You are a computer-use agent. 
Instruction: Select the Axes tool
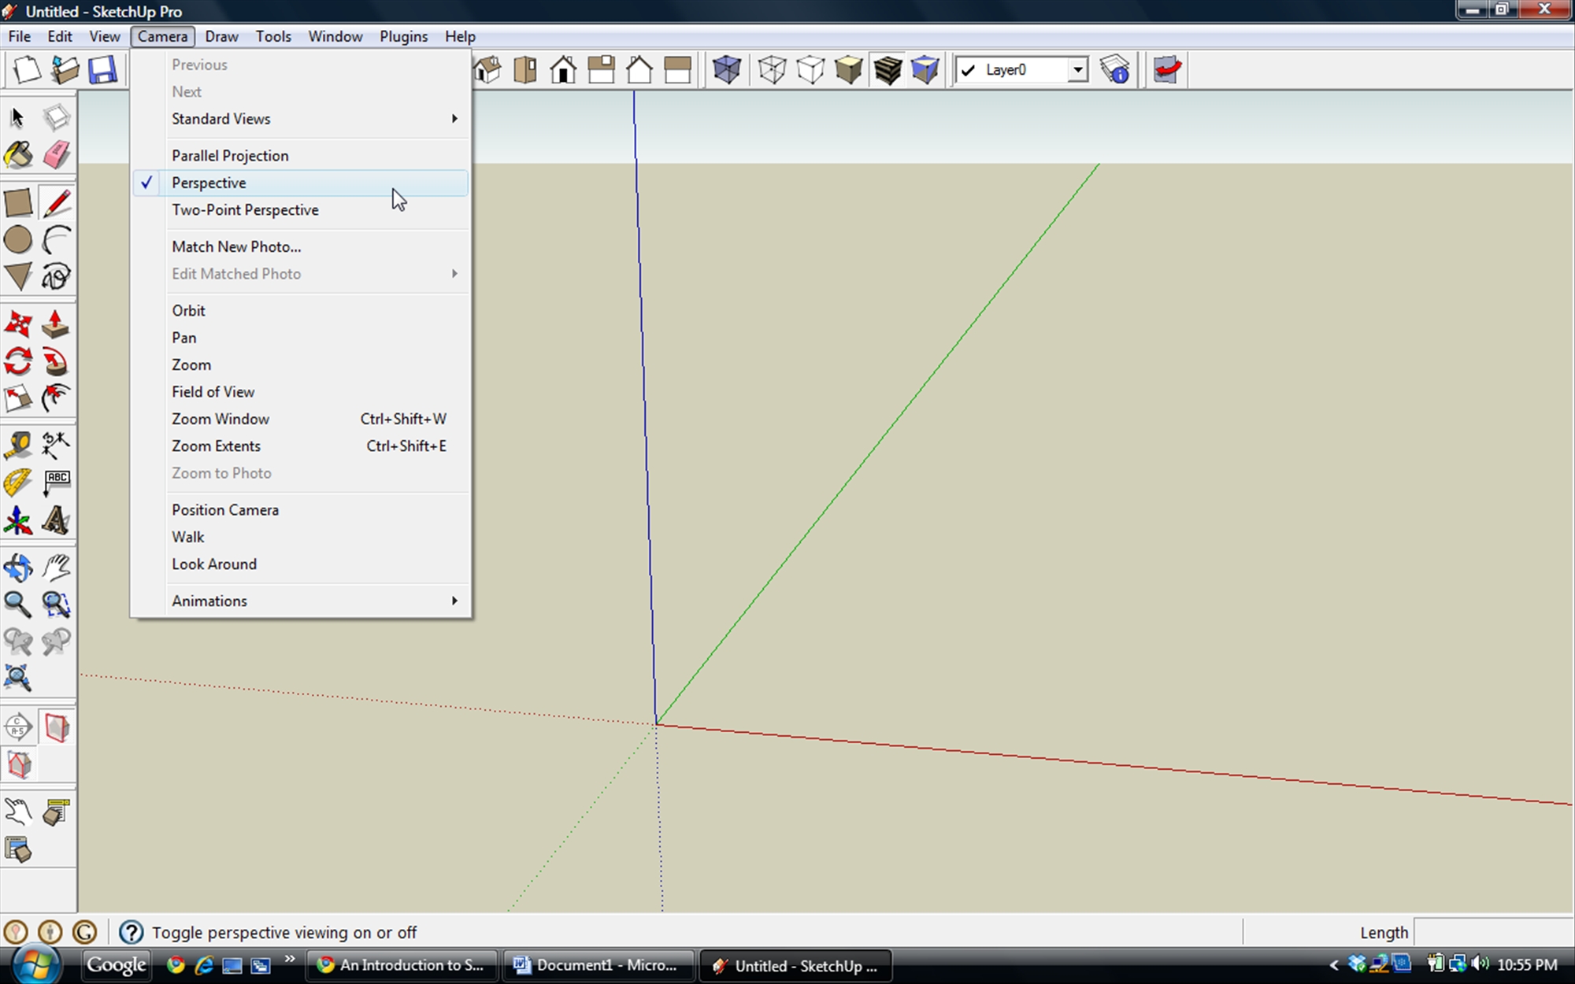coord(18,520)
